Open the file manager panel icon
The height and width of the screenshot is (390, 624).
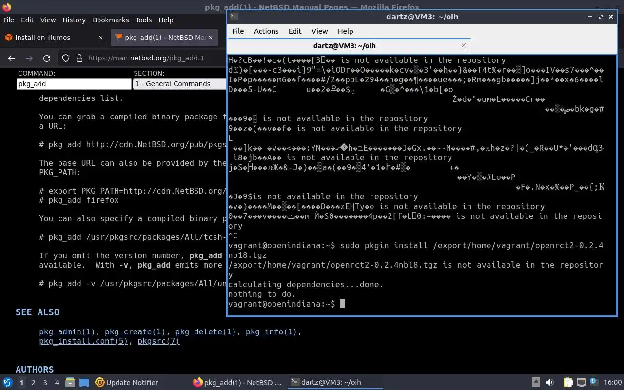pyautogui.click(x=70, y=383)
